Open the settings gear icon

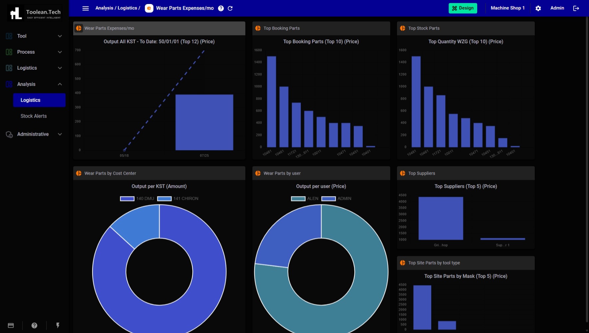538,8
